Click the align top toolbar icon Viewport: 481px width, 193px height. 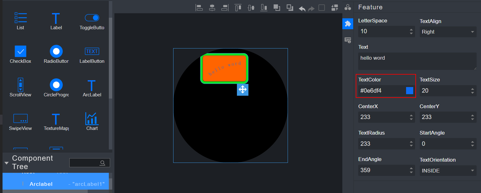click(238, 8)
